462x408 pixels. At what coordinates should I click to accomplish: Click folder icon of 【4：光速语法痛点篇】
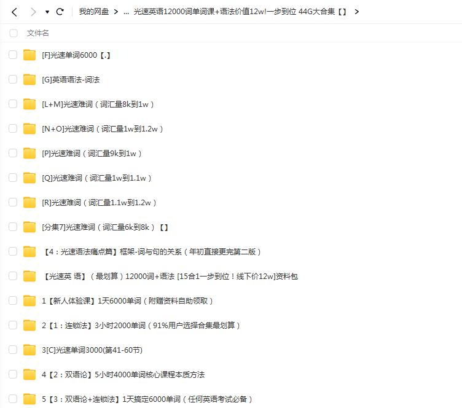tap(29, 251)
